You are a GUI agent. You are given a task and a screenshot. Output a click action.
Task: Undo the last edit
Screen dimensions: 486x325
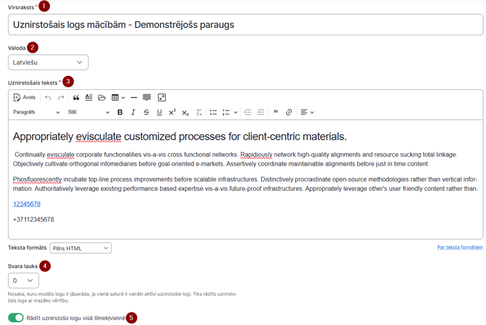pyautogui.click(x=48, y=98)
